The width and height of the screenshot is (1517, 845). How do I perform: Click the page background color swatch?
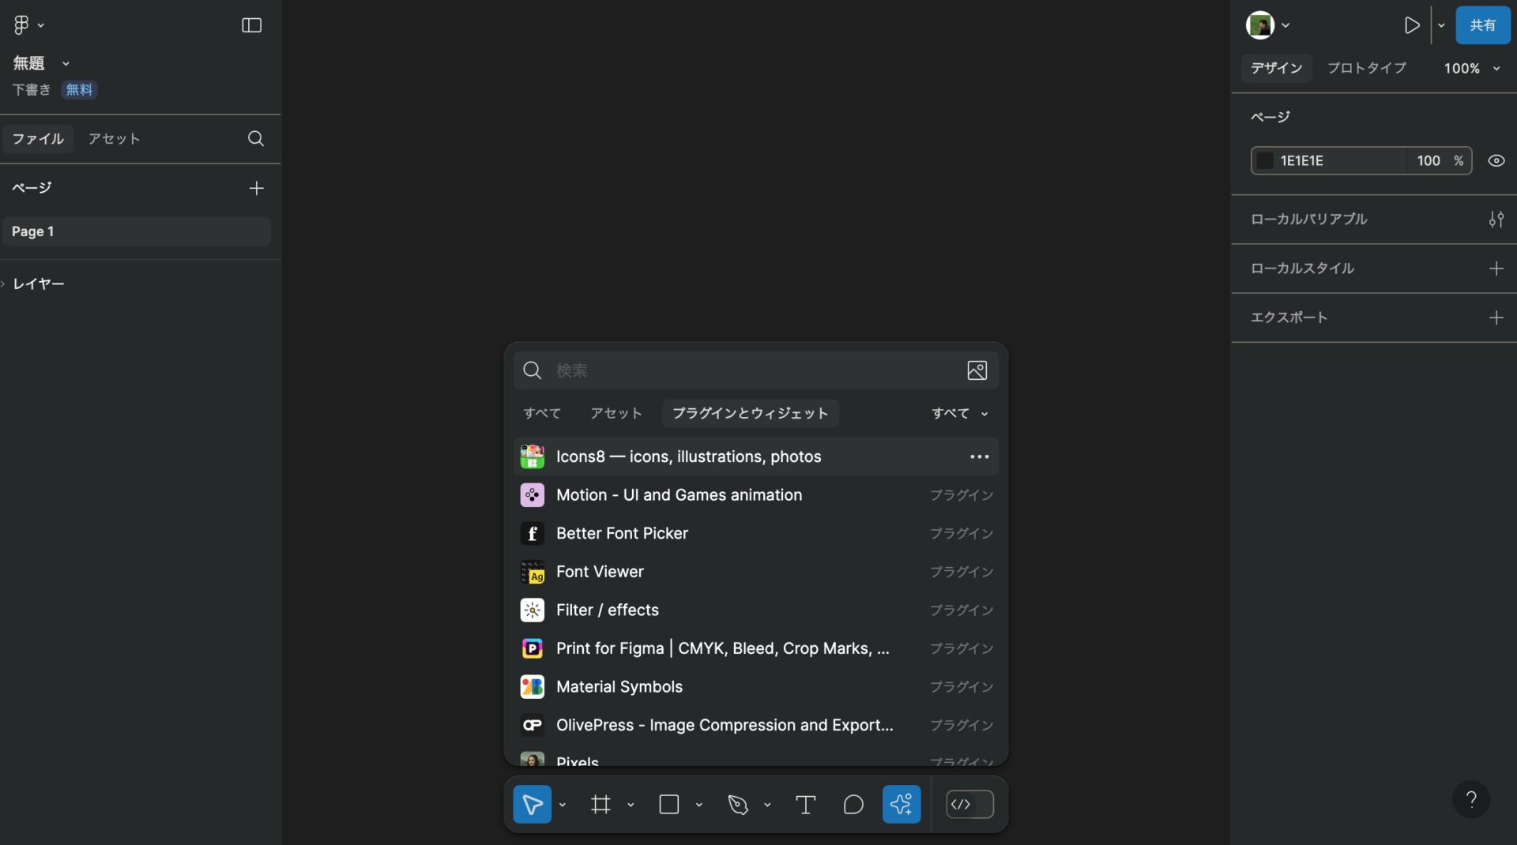pyautogui.click(x=1265, y=160)
